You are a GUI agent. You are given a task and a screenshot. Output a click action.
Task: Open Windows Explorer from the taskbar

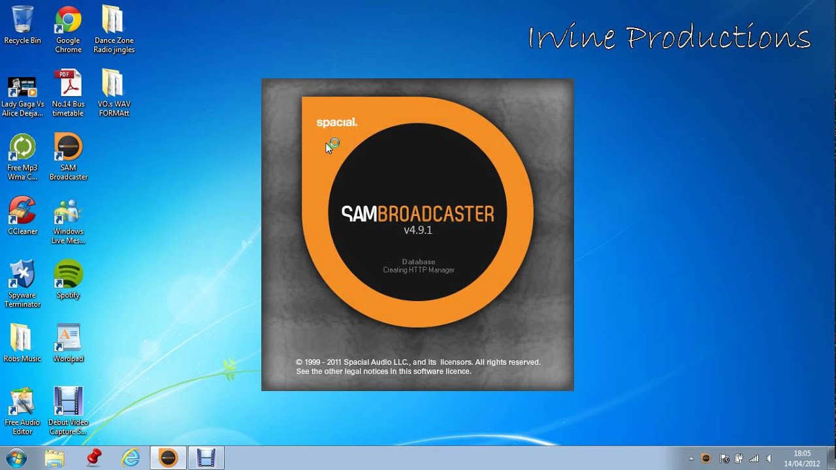pyautogui.click(x=55, y=458)
